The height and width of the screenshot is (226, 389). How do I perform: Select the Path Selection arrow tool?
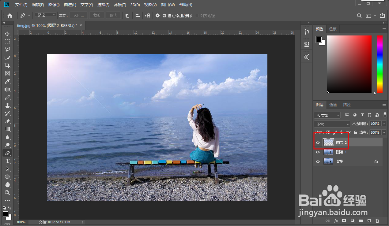[x=7, y=169]
